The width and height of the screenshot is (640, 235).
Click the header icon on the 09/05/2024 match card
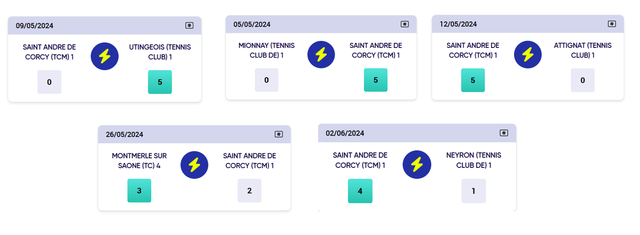(189, 26)
